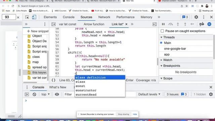This screenshot has width=215, height=121.
Task: Click Hide link on sharing bar
Action: [x=135, y=114]
